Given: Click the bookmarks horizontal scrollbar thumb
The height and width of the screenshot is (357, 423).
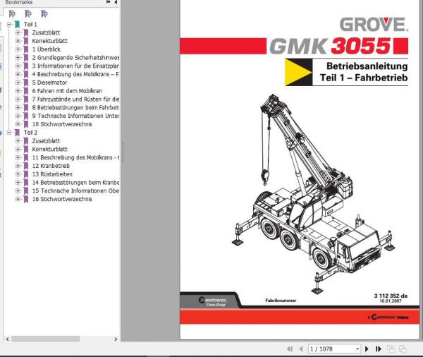Looking at the screenshot, I should 46,339.
